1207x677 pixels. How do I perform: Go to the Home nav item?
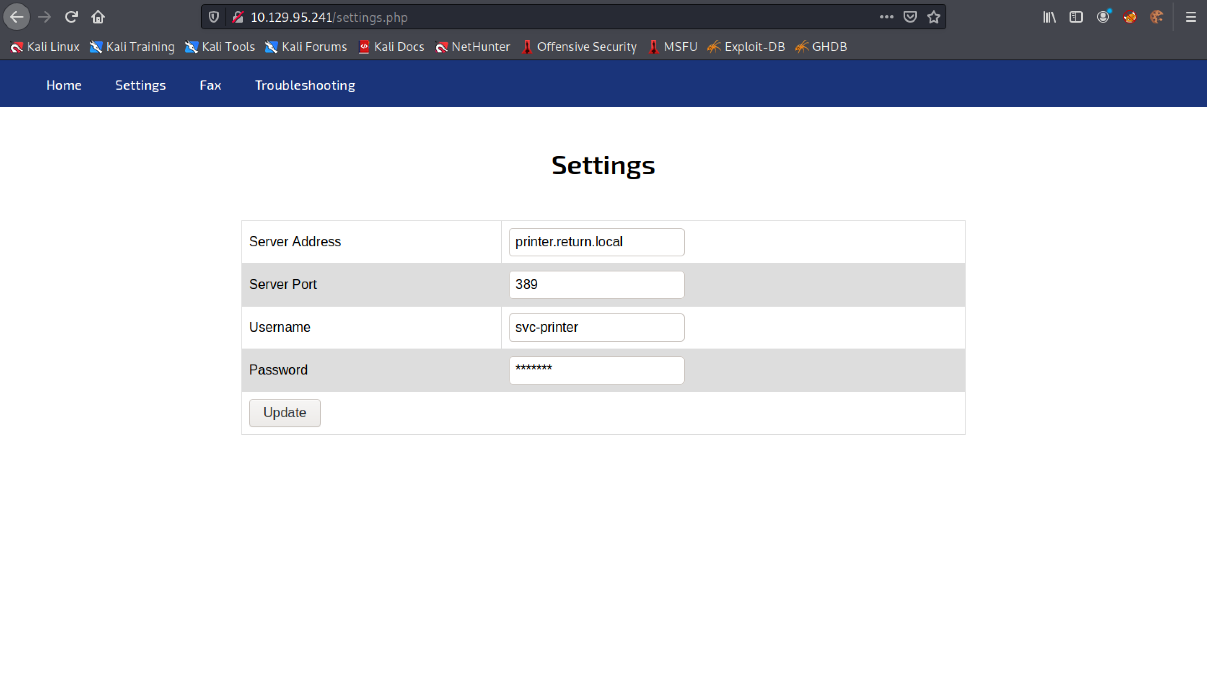(x=64, y=85)
